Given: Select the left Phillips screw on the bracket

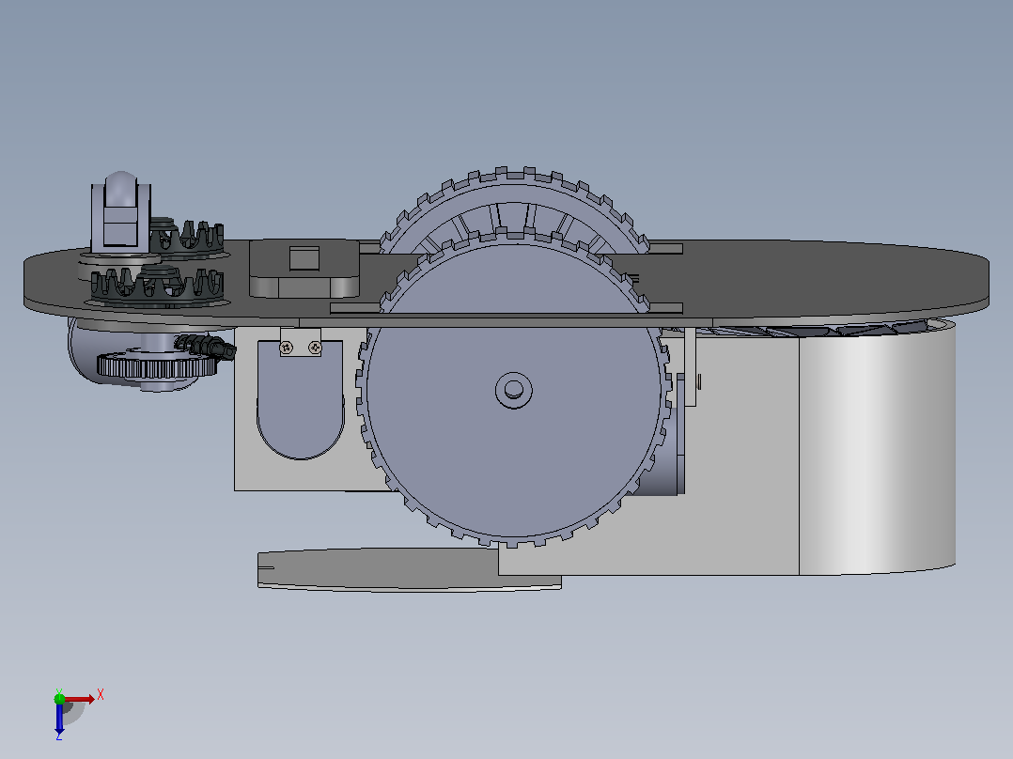Looking at the screenshot, I should pos(287,349).
